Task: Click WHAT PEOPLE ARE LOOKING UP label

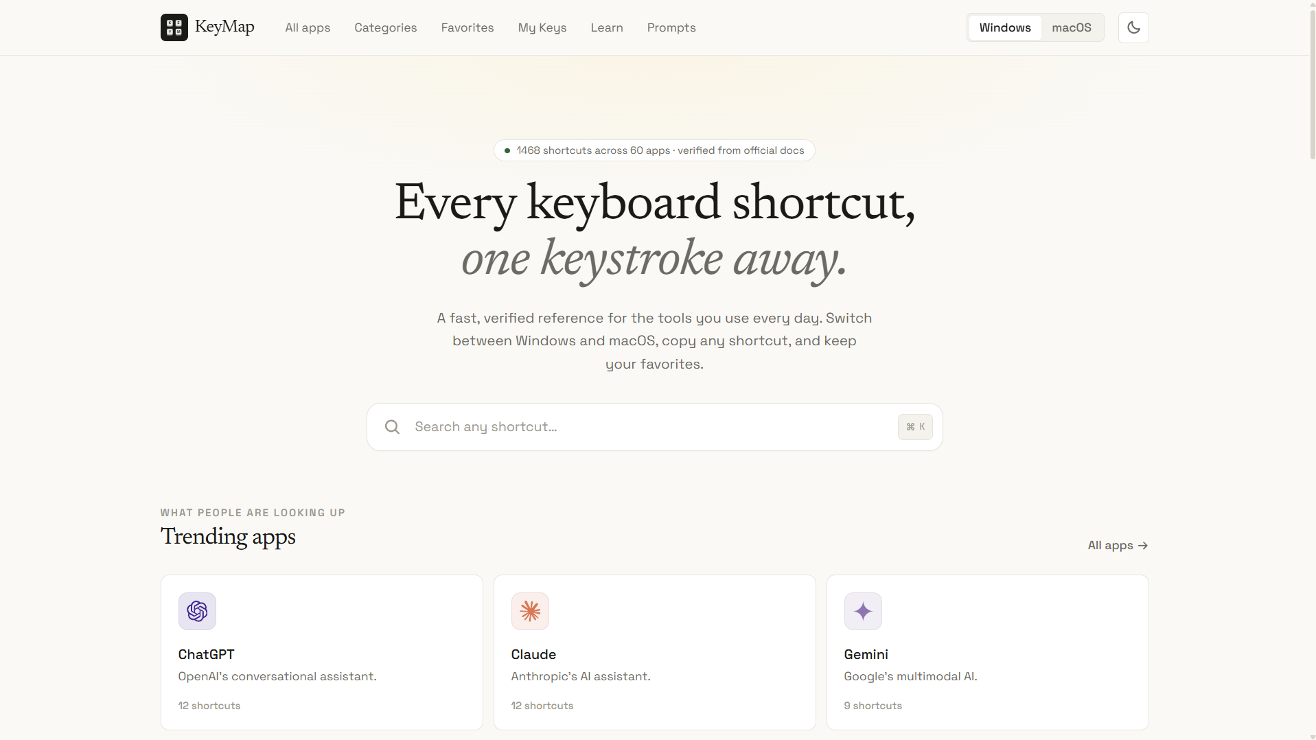Action: pos(253,513)
